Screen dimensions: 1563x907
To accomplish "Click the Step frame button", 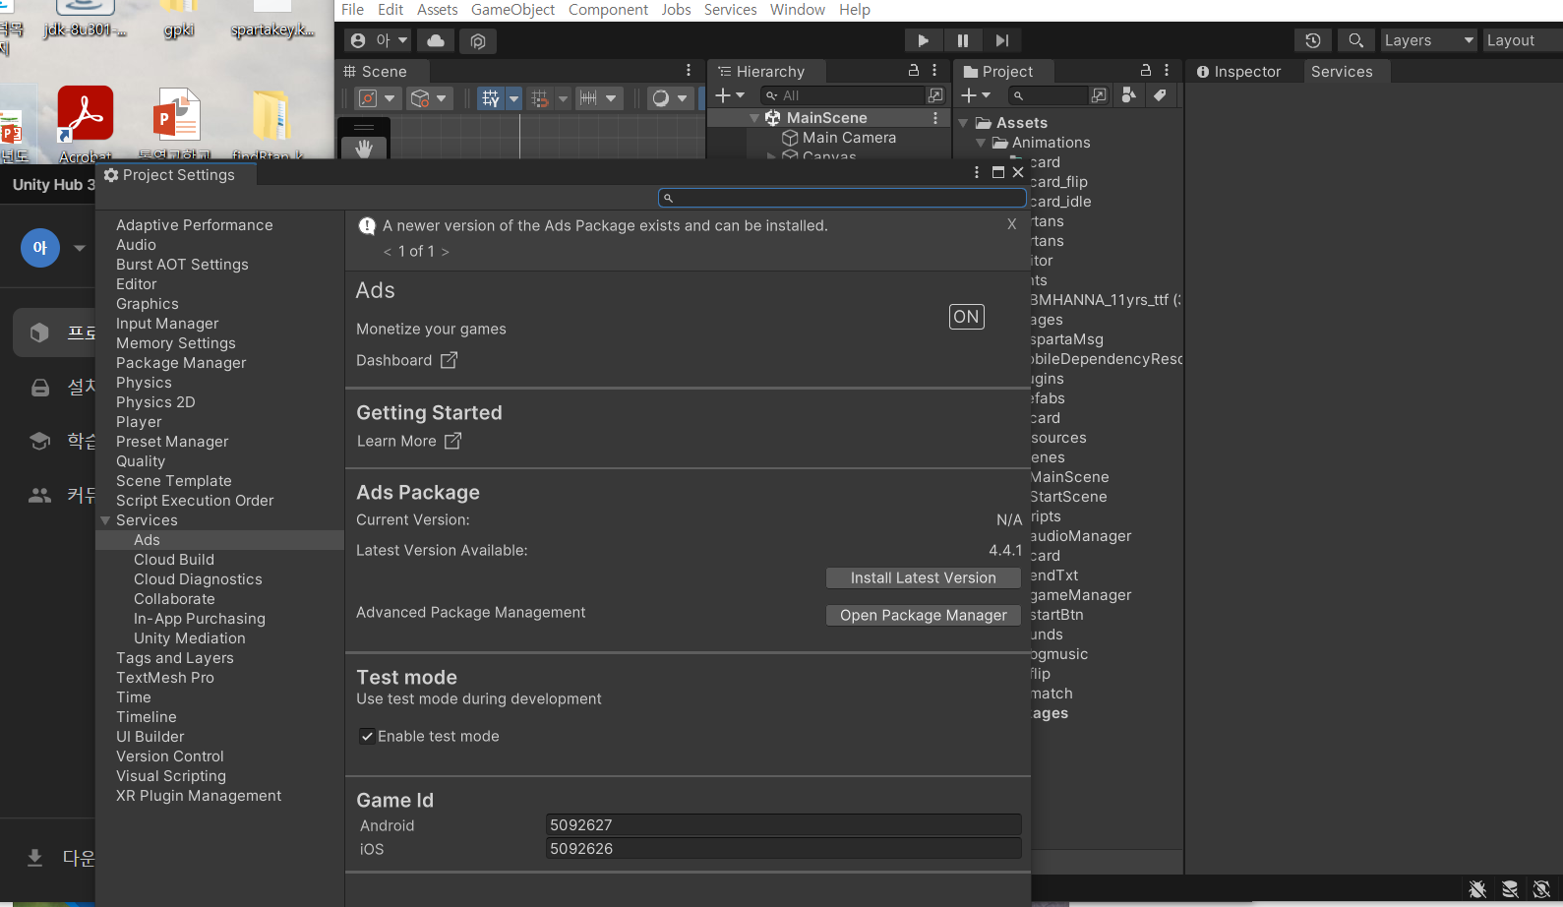I will coord(1001,40).
